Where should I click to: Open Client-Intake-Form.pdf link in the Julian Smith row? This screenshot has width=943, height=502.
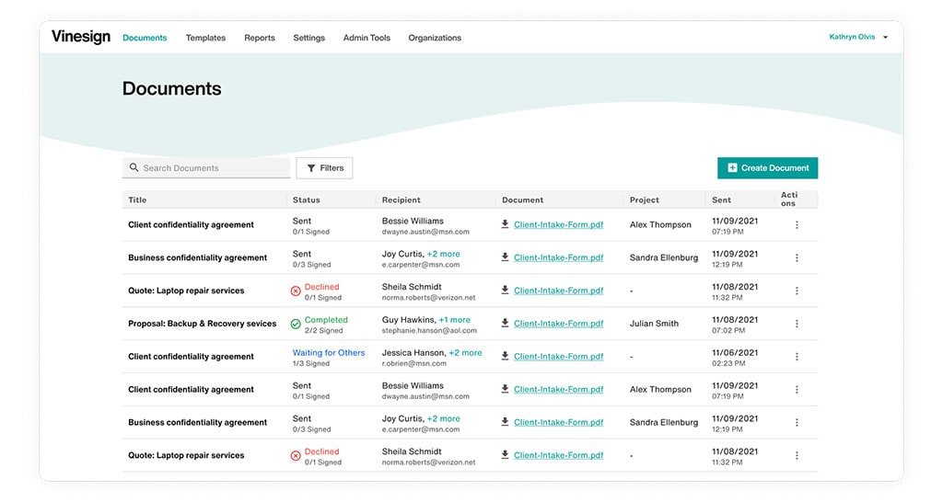tap(558, 324)
